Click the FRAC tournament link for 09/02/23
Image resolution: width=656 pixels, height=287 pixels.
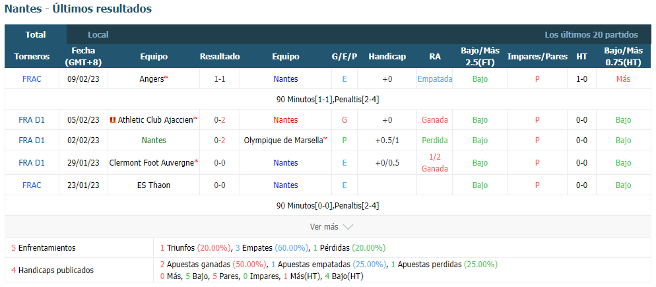coord(32,79)
